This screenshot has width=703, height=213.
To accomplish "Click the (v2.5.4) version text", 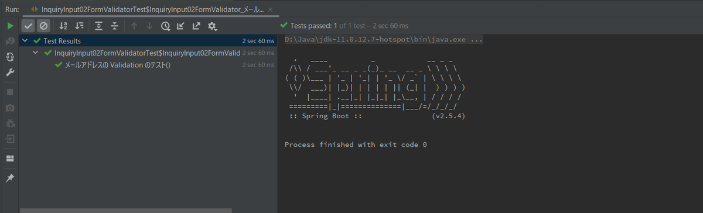I will point(449,116).
